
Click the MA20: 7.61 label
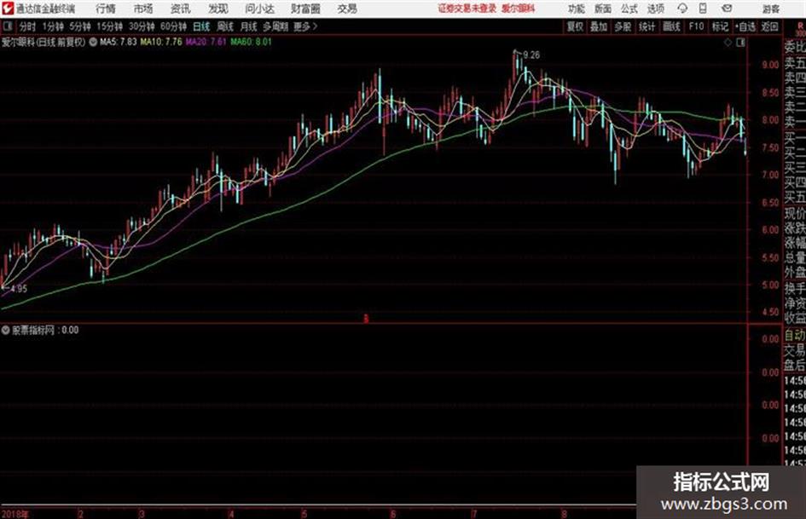206,42
